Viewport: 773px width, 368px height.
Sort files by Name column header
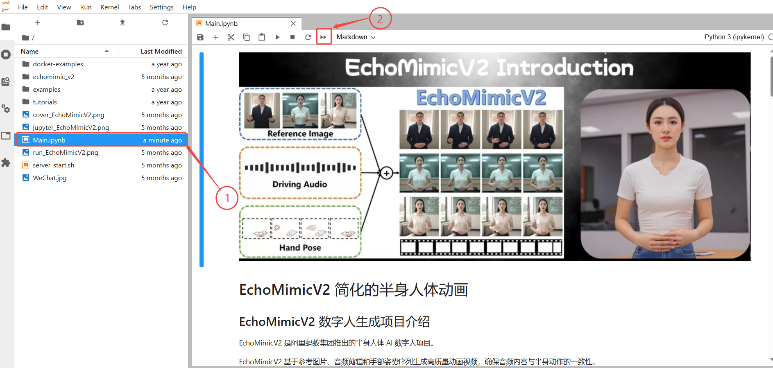click(66, 51)
